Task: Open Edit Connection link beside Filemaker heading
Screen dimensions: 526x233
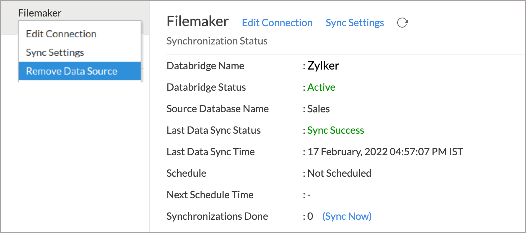Action: point(277,23)
